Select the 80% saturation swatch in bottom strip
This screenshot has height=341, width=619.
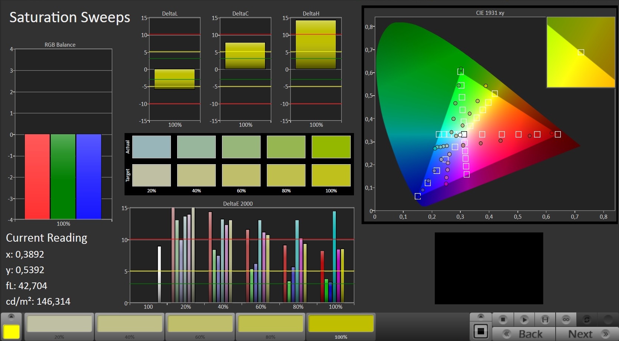coord(271,324)
